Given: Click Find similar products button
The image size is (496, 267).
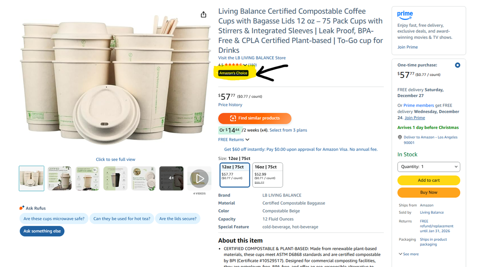Looking at the screenshot, I should (x=255, y=118).
